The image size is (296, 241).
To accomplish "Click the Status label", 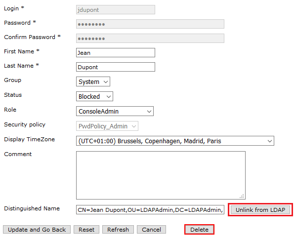I will coord(13,95).
